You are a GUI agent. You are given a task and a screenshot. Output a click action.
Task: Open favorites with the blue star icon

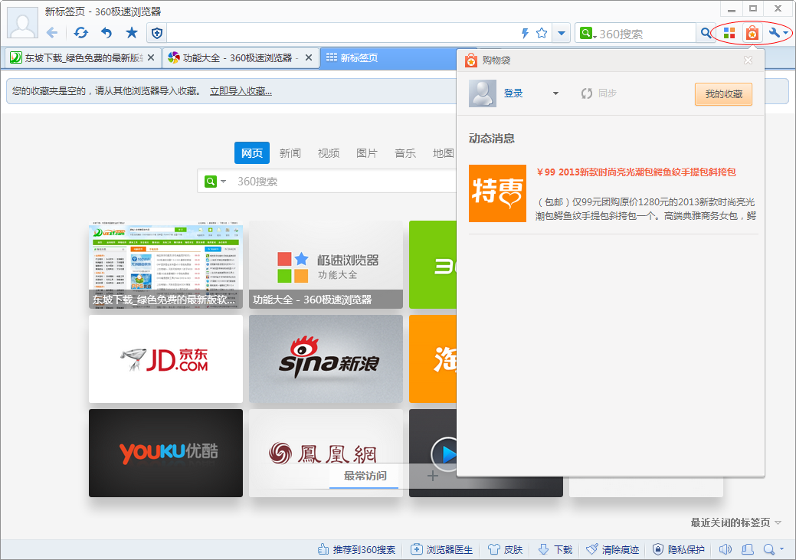pyautogui.click(x=132, y=33)
